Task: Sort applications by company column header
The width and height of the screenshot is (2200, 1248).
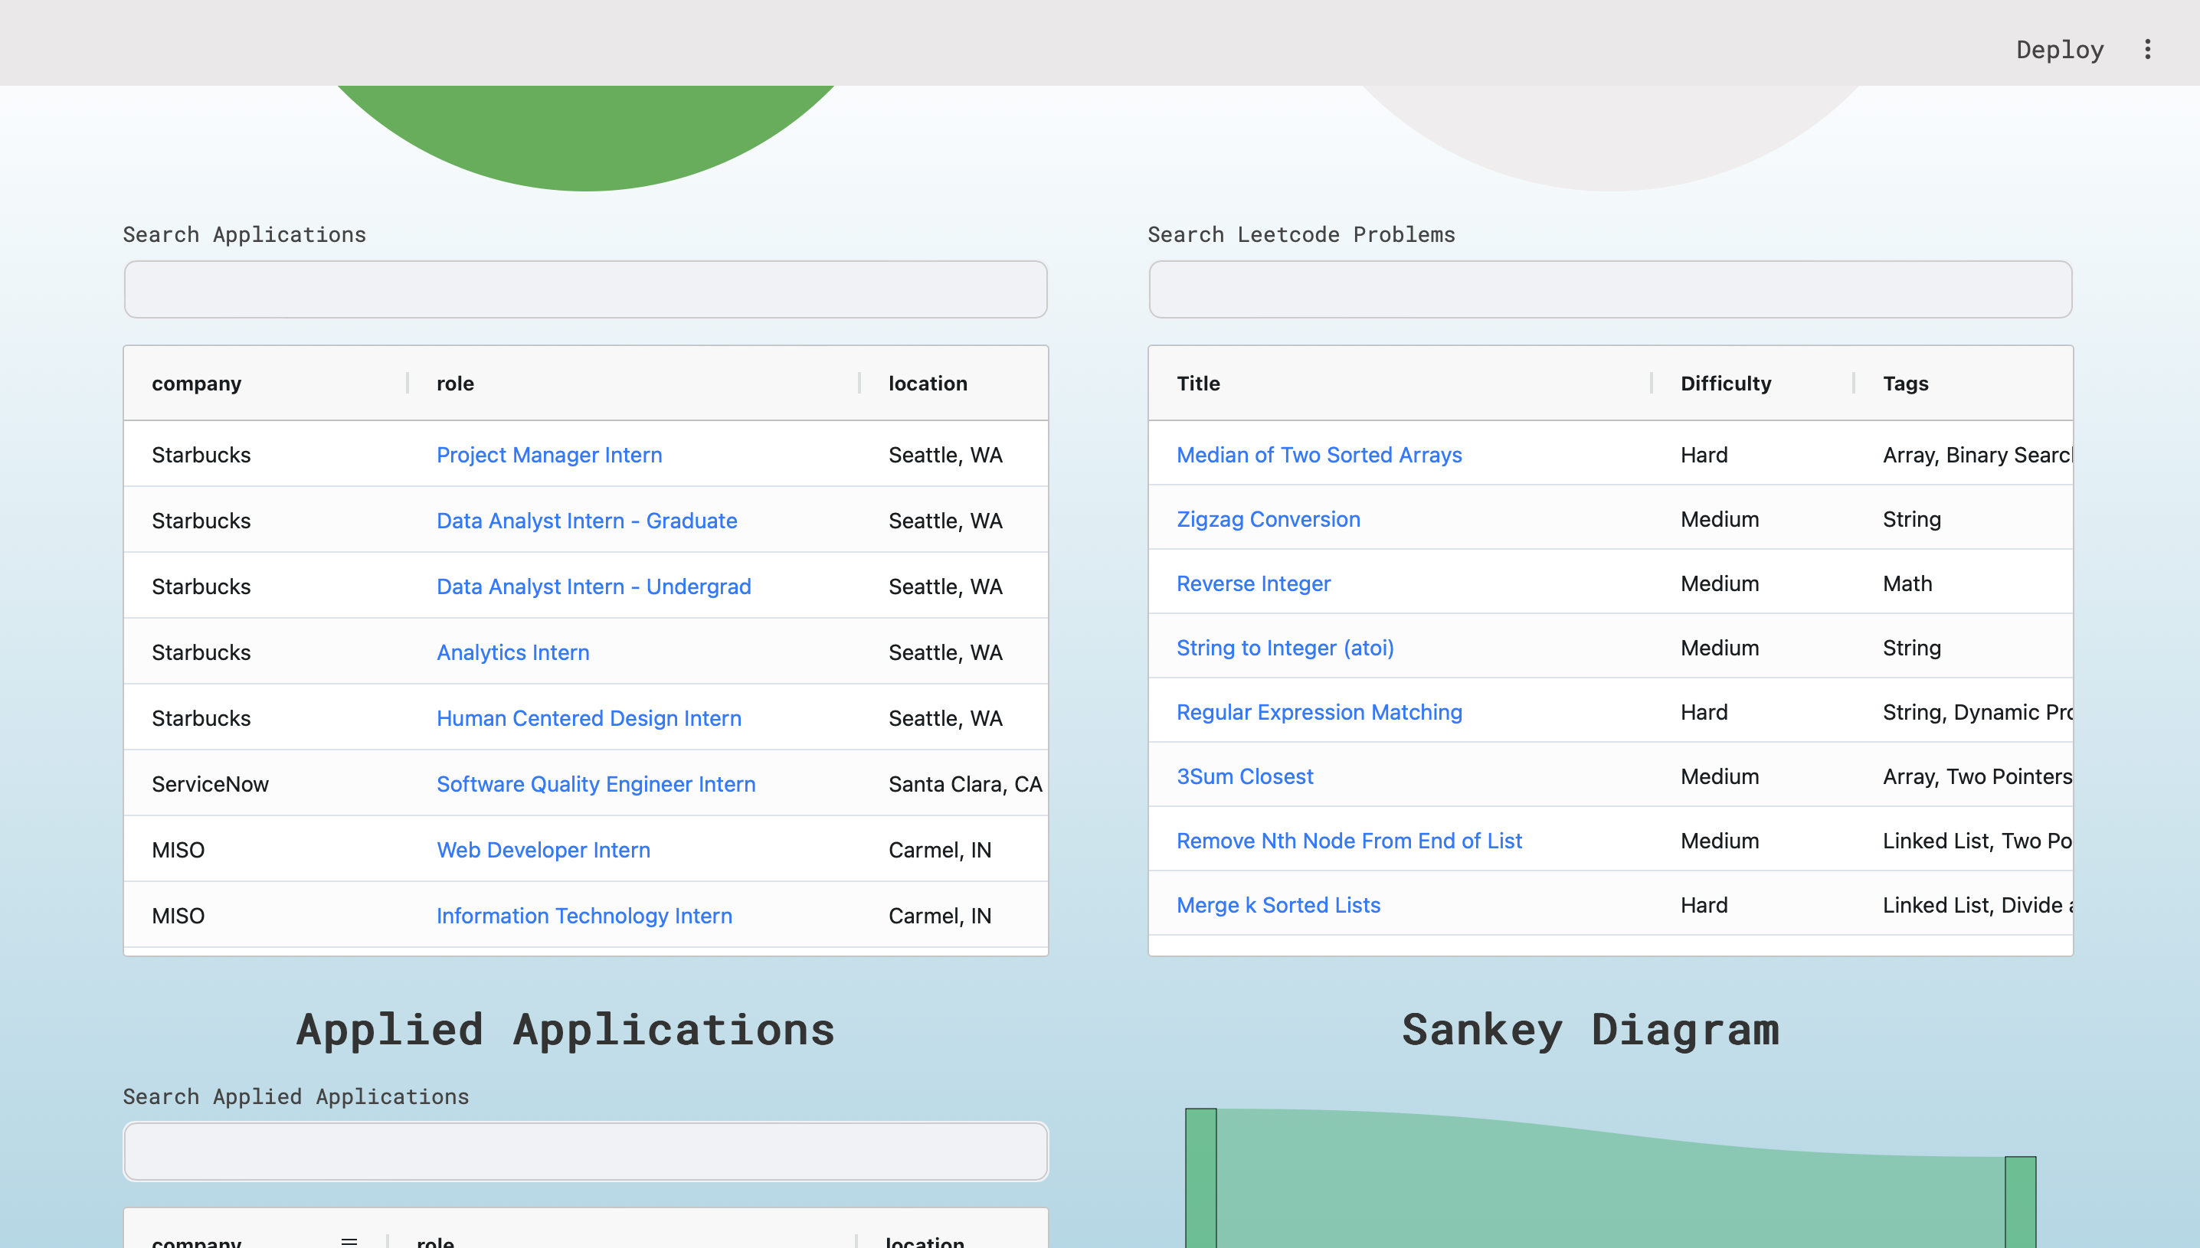Action: (196, 383)
